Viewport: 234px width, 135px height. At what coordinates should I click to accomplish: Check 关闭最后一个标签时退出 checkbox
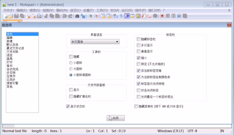(139, 97)
